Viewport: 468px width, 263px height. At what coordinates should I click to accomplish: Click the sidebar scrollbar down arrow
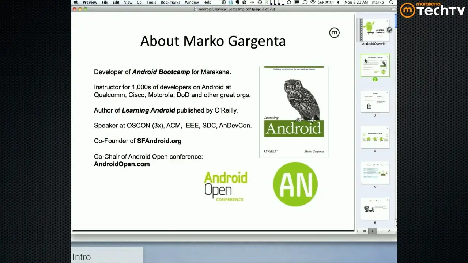[396, 226]
